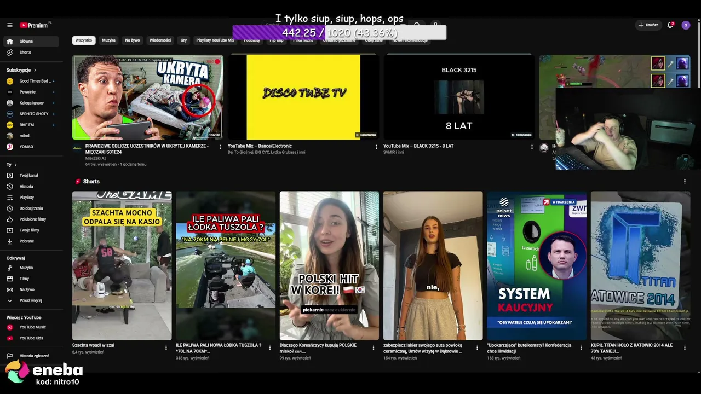Open the SERHITO SHOTY channel subscription
Viewport: 701px width, 394px height.
[32, 114]
